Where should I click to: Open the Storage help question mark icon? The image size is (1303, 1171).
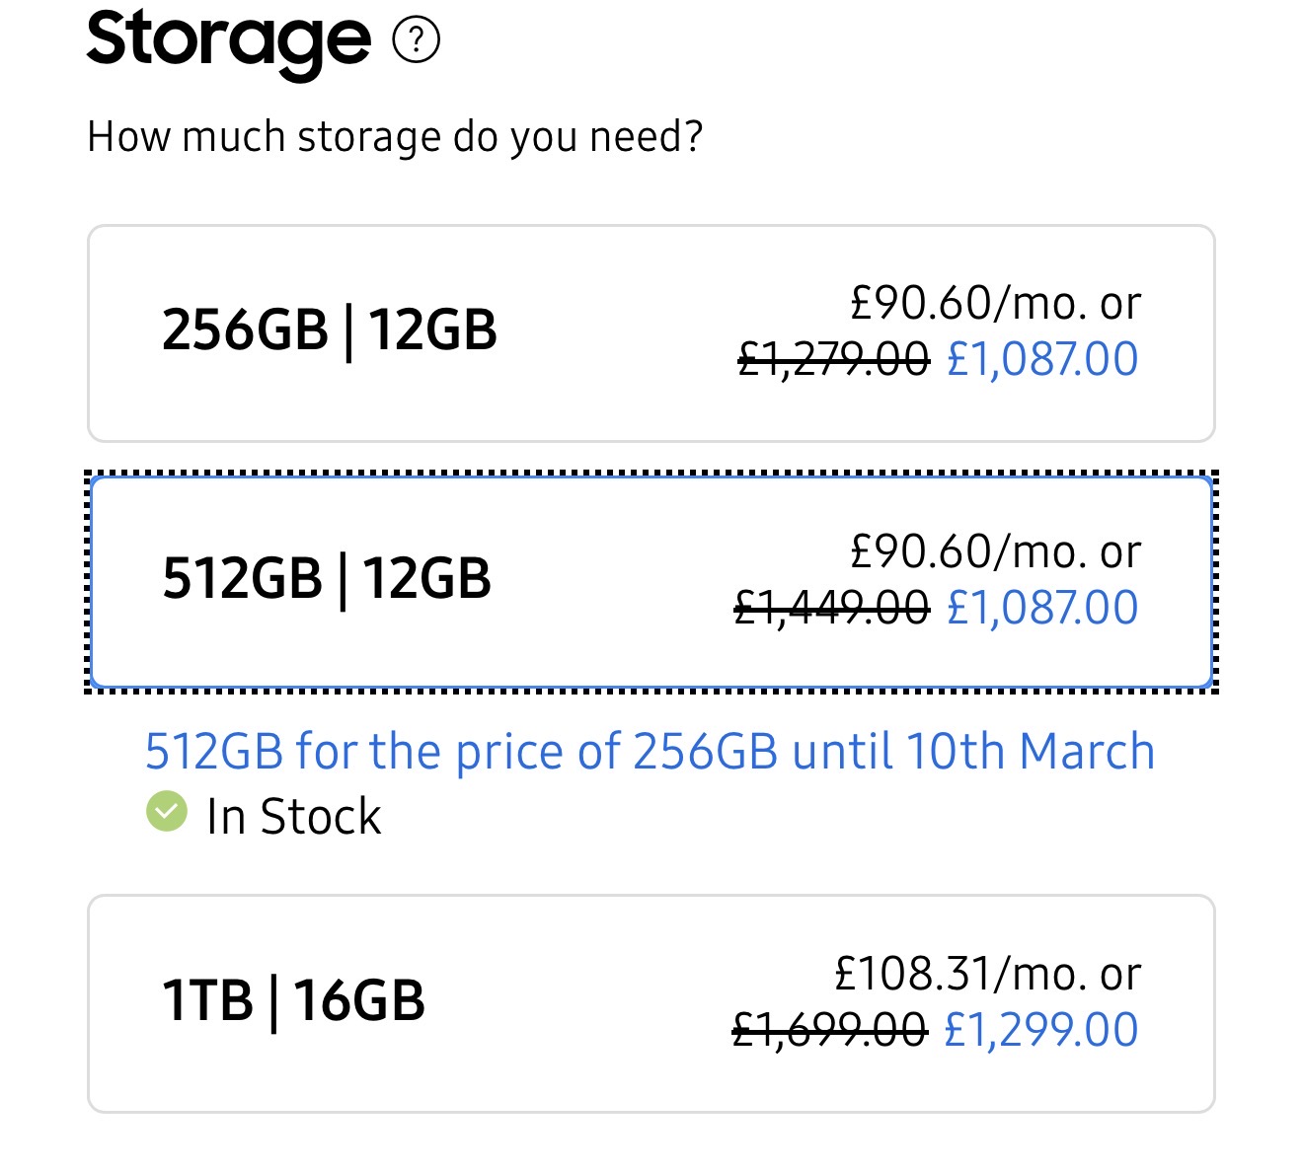(x=416, y=40)
